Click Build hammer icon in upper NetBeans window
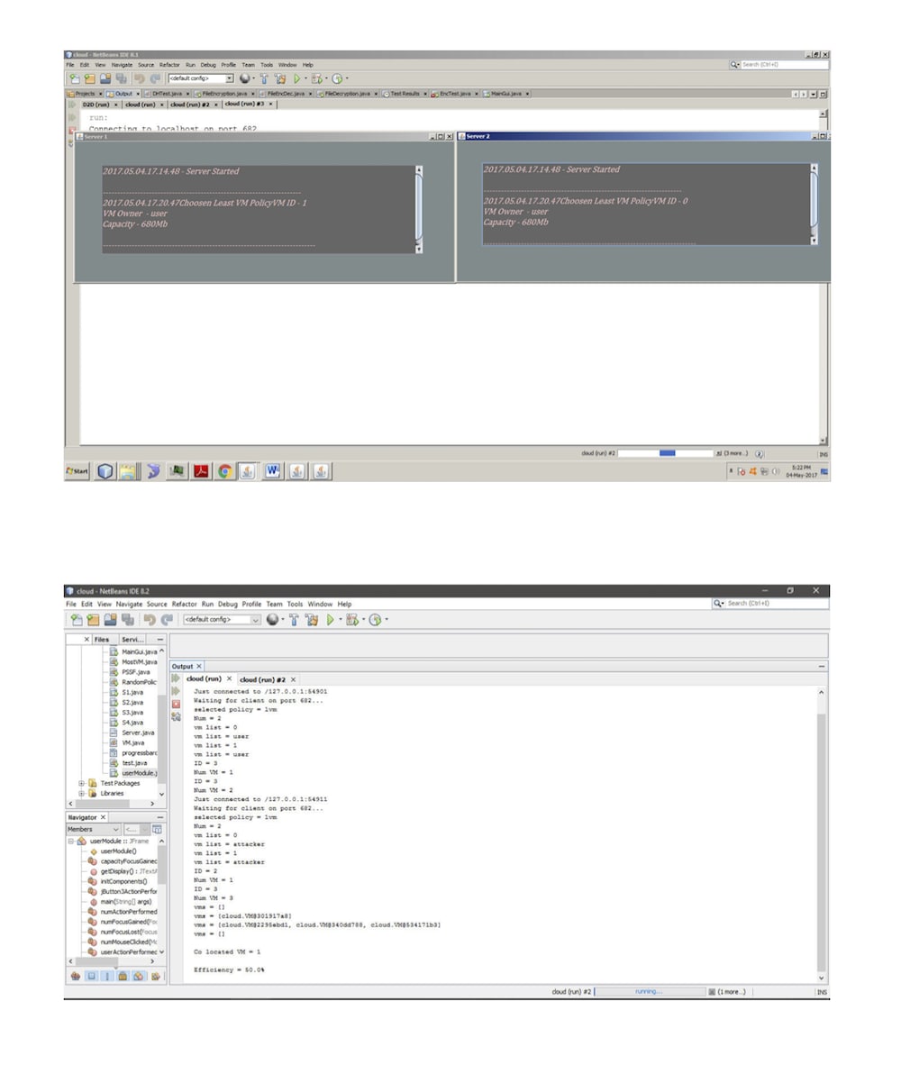 264,78
